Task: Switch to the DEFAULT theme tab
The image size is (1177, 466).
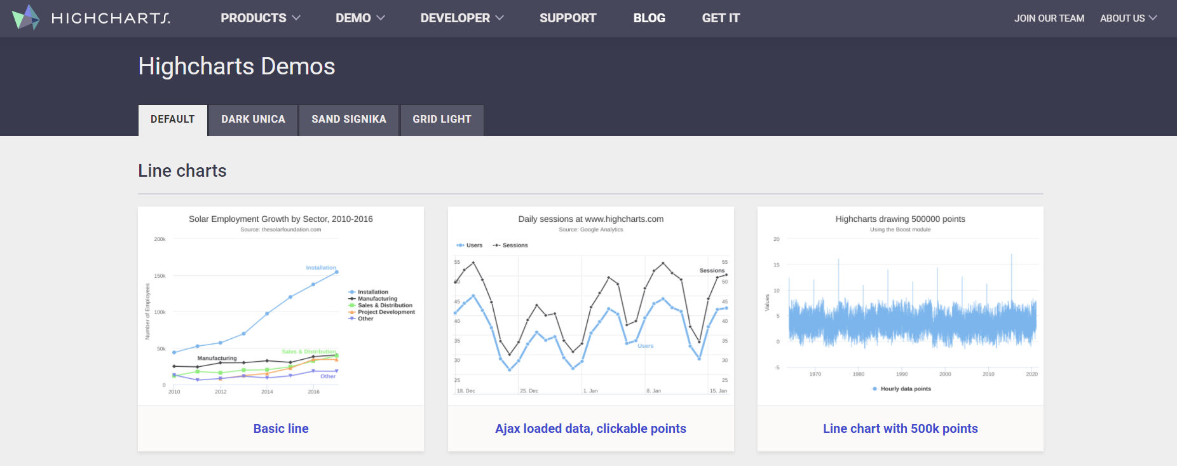Action: tap(173, 120)
